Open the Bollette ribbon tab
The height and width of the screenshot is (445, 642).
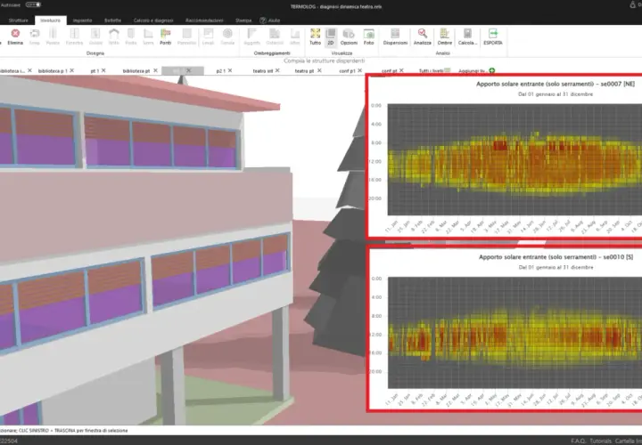click(x=112, y=20)
